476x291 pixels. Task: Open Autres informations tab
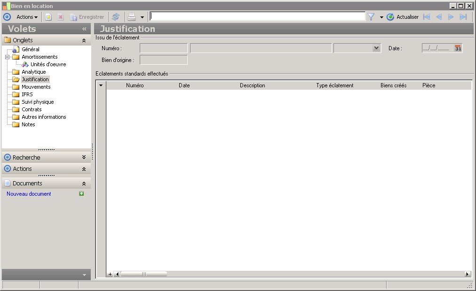(x=44, y=117)
